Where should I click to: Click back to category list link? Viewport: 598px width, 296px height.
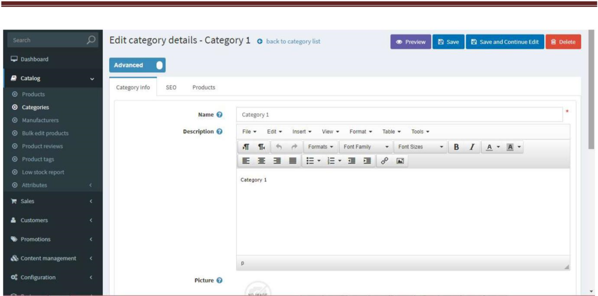(293, 41)
